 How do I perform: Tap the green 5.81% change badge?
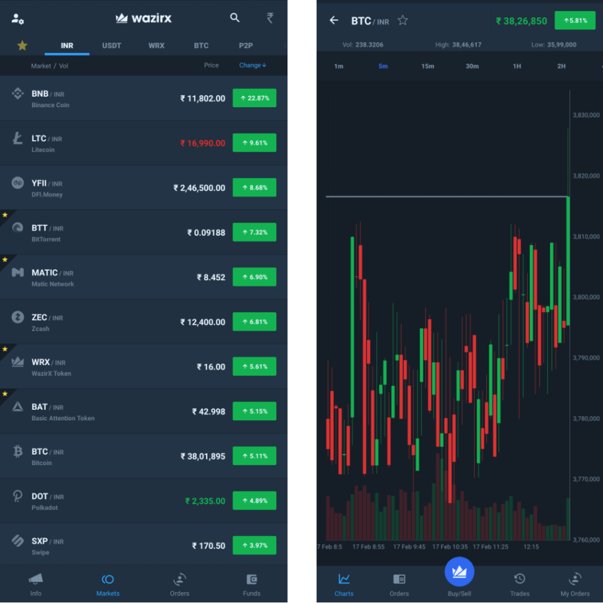coord(575,20)
